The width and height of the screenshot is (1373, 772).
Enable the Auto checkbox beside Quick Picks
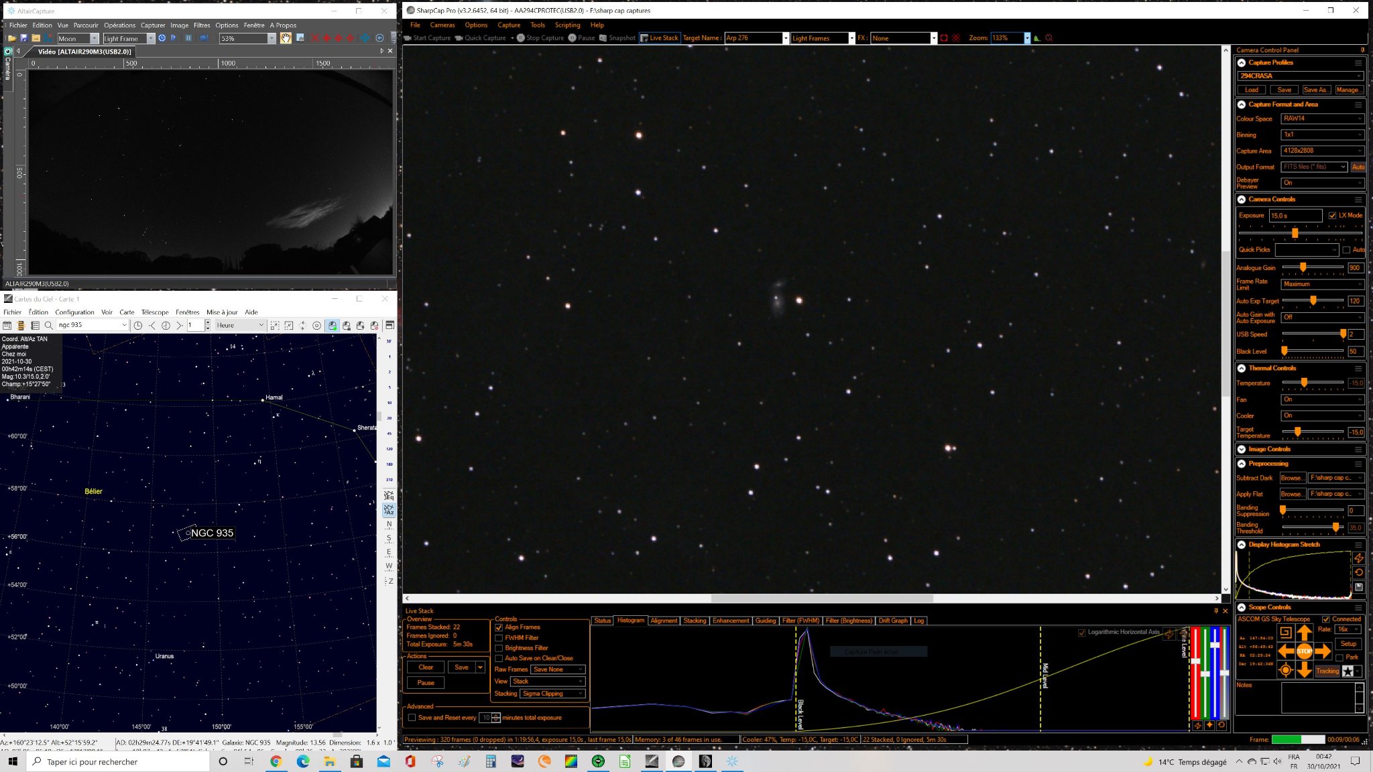pyautogui.click(x=1346, y=250)
